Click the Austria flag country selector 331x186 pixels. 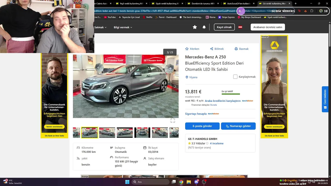[240, 27]
